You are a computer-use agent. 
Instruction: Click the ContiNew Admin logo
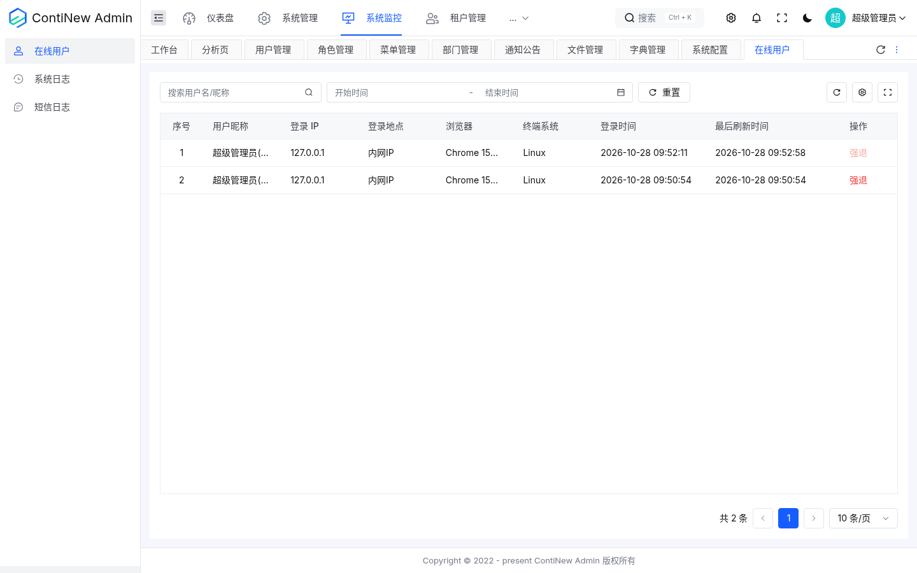[70, 18]
